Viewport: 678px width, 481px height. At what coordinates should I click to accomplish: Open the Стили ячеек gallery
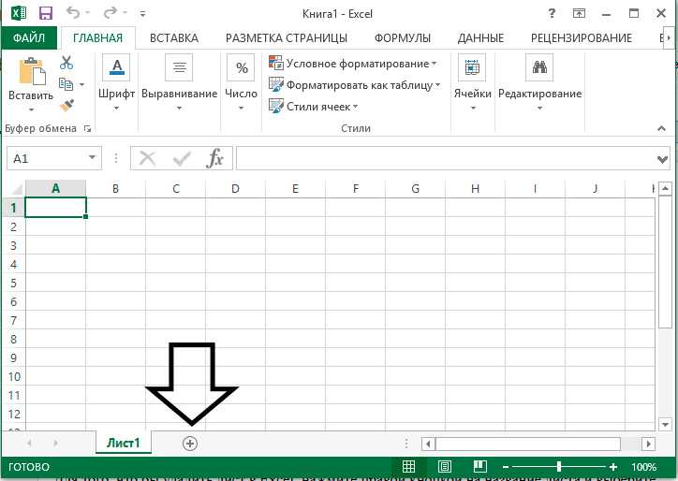(314, 107)
